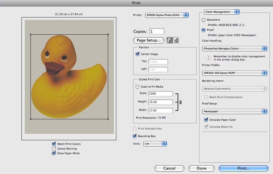Click top-left bounding box handle
Image resolution: width=273 pixels, height=174 pixels.
31,35
